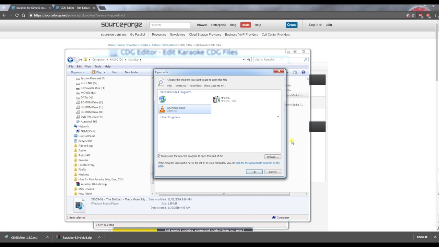The height and width of the screenshot is (247, 439).
Task: Open the Explorer Tools menu
Action: (x=98, y=67)
